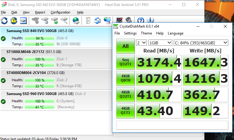
Task: Click the 4KiB Q1T1 read result 43.40
Action: coord(159,111)
